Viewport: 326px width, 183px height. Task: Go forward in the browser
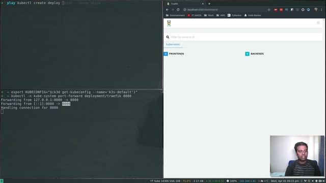173,10
